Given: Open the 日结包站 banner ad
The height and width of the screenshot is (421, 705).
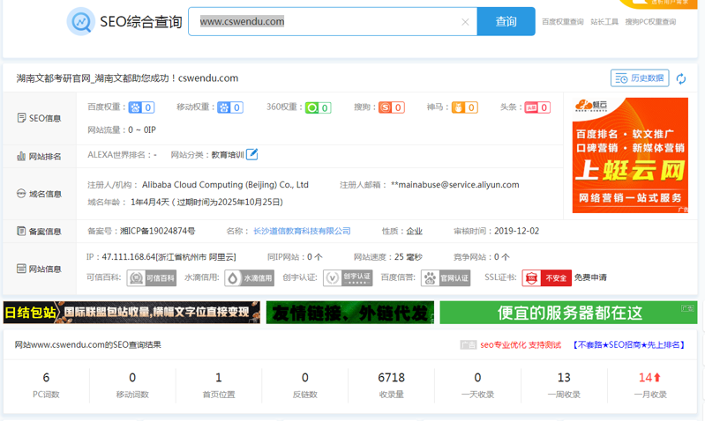Looking at the screenshot, I should coord(131,313).
